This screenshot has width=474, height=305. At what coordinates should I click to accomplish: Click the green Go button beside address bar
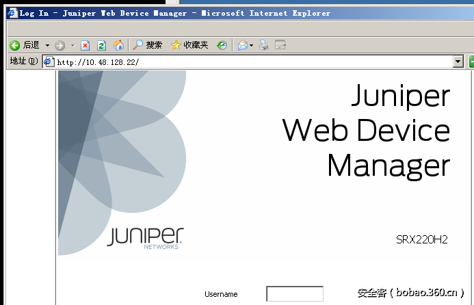471,62
